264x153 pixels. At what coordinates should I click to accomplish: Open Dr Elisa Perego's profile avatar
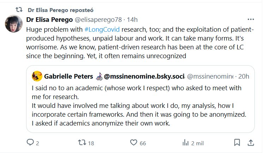coord(14,24)
